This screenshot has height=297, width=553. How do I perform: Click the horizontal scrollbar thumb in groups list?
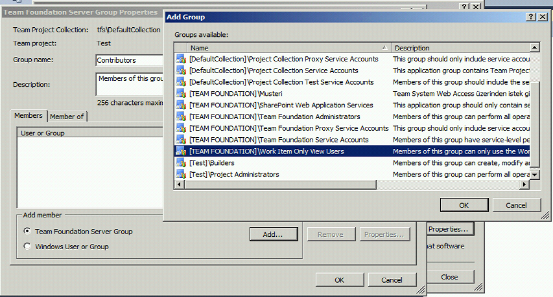pos(280,184)
